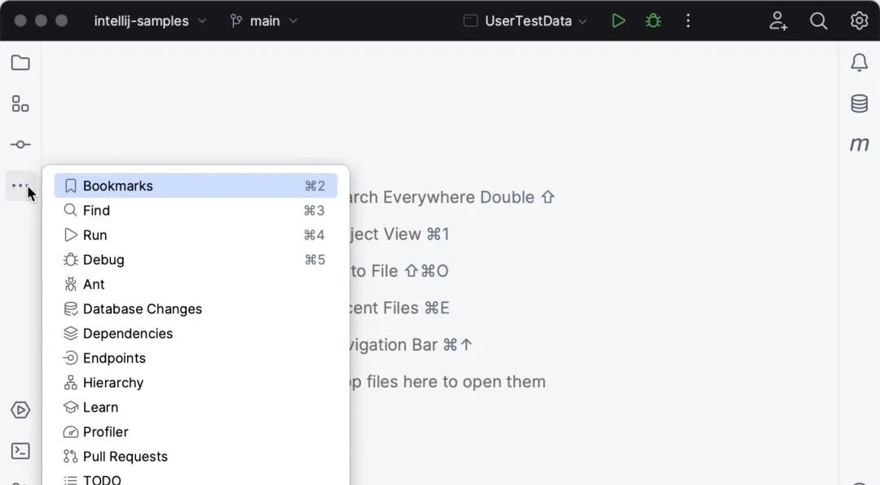
Task: Open IDE settings gear icon
Action: [860, 20]
